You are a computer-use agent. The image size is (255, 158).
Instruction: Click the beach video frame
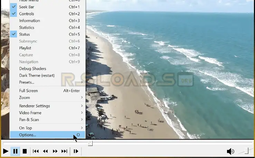[x=170, y=69]
